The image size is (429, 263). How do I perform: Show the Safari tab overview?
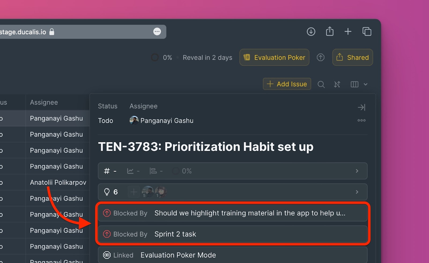click(367, 32)
